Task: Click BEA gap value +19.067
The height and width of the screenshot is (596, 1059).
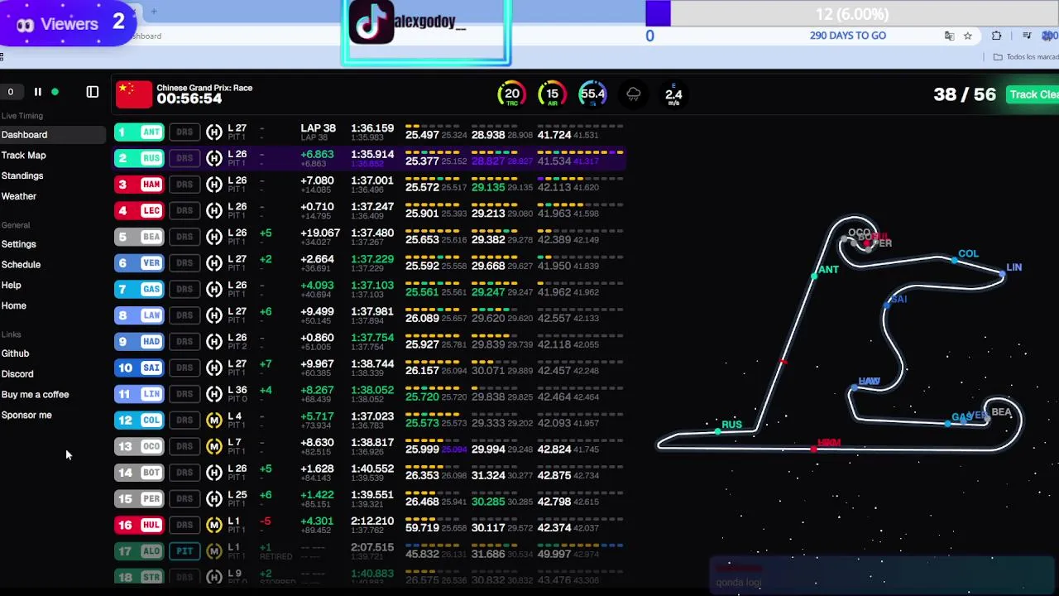Action: (320, 233)
